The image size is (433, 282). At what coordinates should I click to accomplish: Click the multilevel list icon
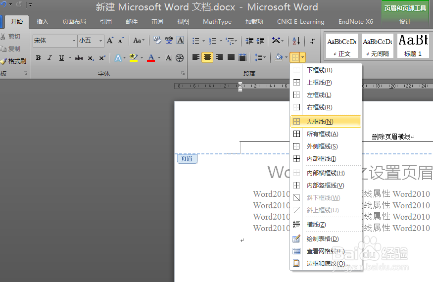click(x=230, y=41)
